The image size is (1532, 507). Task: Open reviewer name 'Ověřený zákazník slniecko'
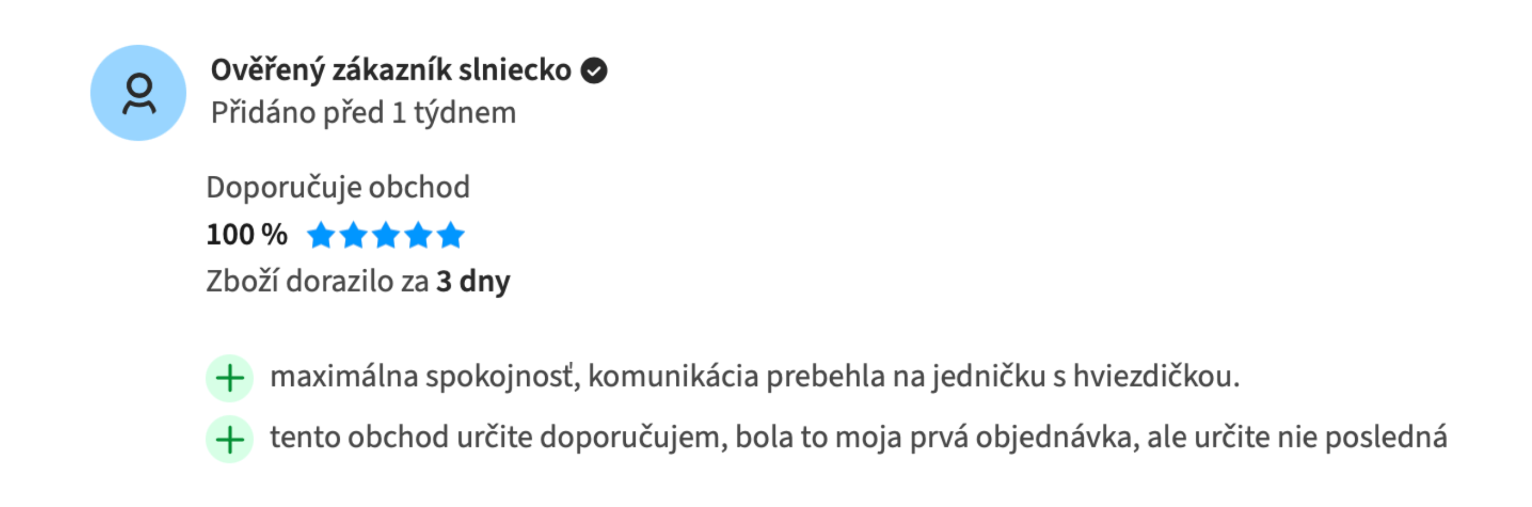(391, 71)
